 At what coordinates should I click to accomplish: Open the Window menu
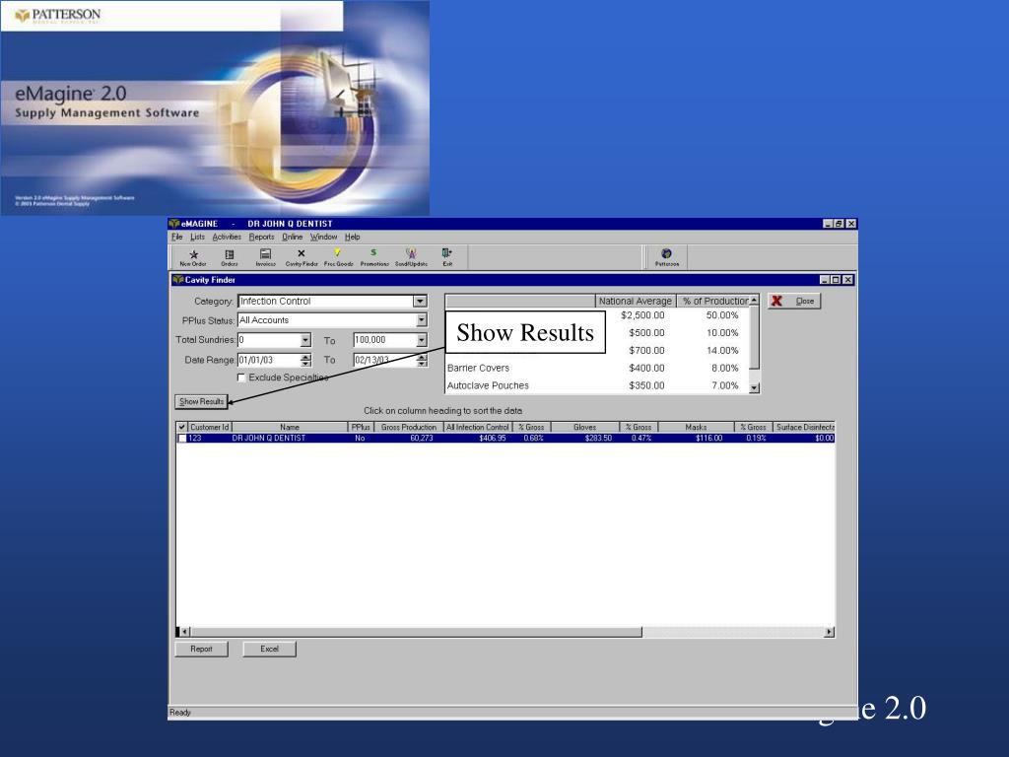coord(323,237)
